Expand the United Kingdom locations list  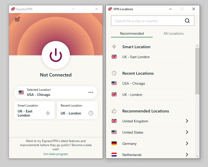[187, 121]
